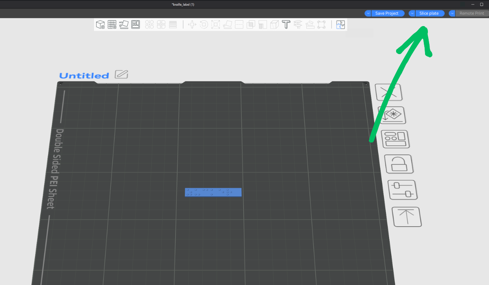Expand the Save Project dropdown arrow
The width and height of the screenshot is (489, 285).
(x=368, y=13)
